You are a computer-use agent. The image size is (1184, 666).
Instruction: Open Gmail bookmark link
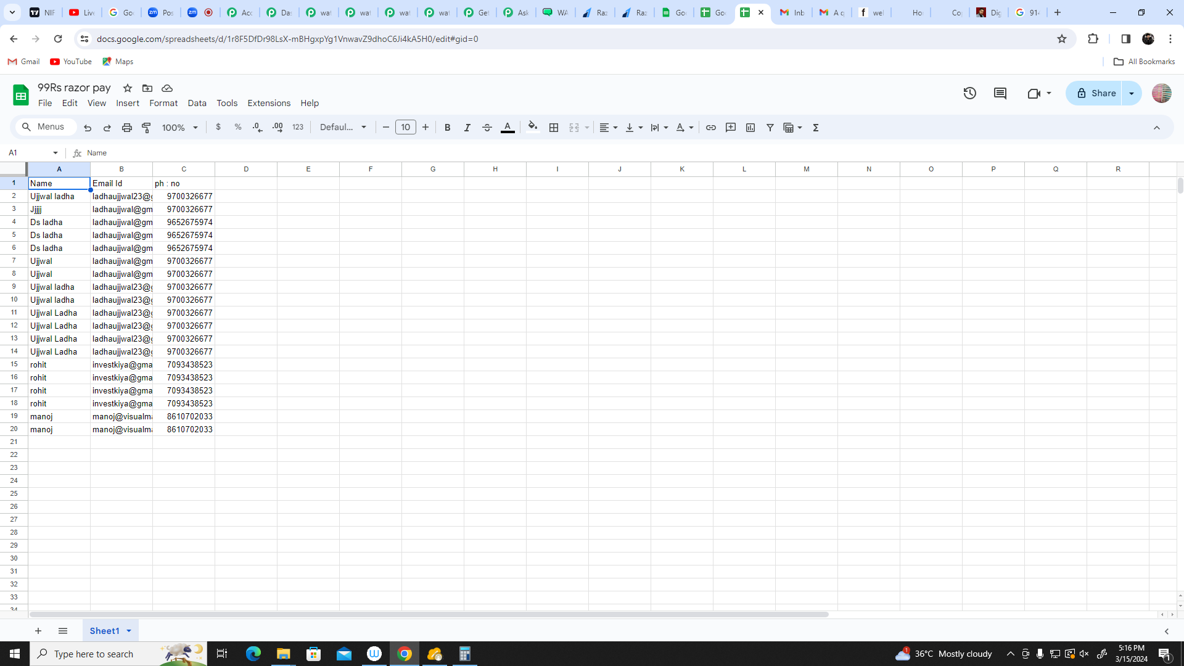point(23,62)
